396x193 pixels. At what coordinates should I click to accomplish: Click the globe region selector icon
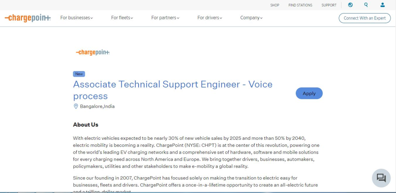click(x=350, y=5)
